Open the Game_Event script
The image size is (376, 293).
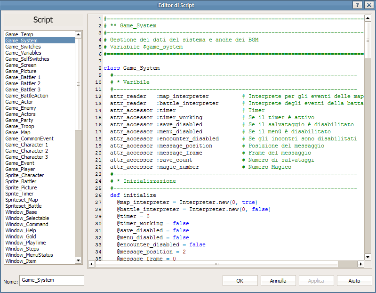pos(40,163)
